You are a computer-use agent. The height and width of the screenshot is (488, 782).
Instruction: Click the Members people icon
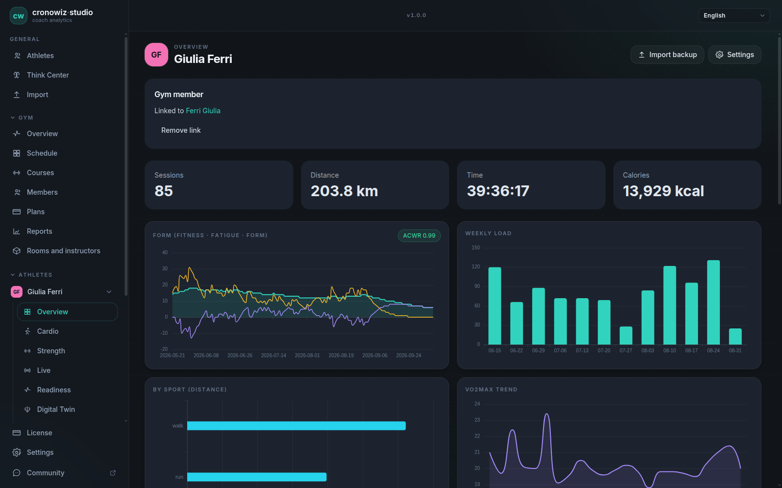(x=17, y=192)
